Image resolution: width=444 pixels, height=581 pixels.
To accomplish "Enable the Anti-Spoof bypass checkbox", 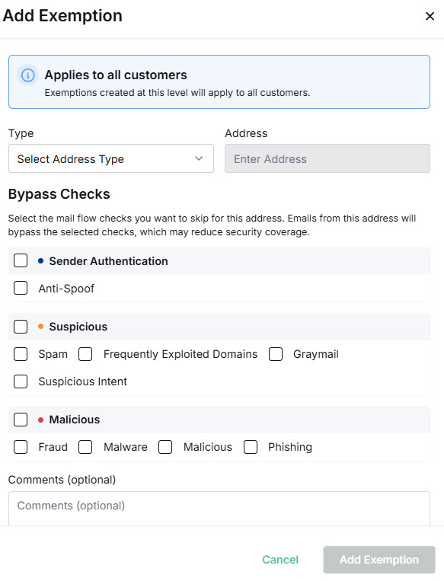I will coord(21,288).
